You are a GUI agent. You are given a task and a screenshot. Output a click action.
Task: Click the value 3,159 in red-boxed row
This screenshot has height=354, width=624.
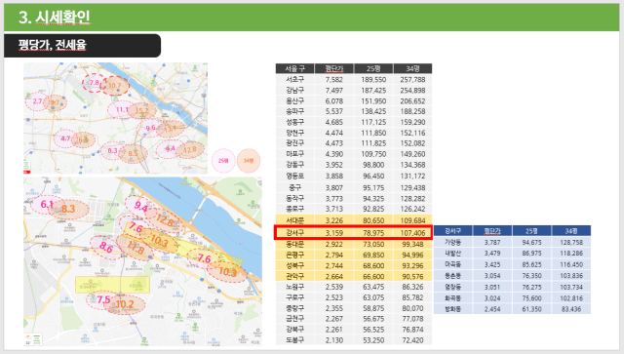click(333, 232)
